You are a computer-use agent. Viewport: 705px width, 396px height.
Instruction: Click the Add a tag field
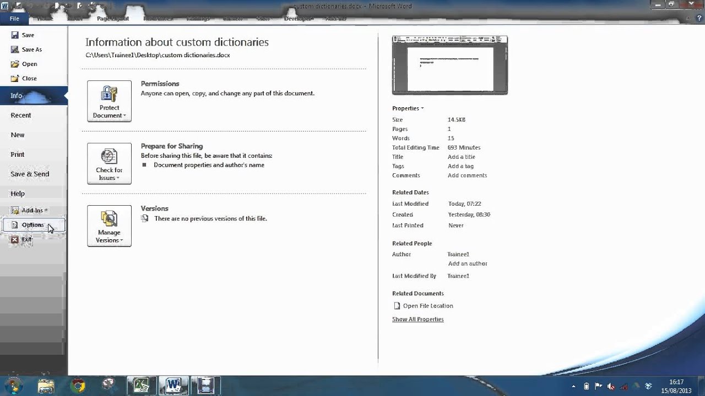[460, 166]
